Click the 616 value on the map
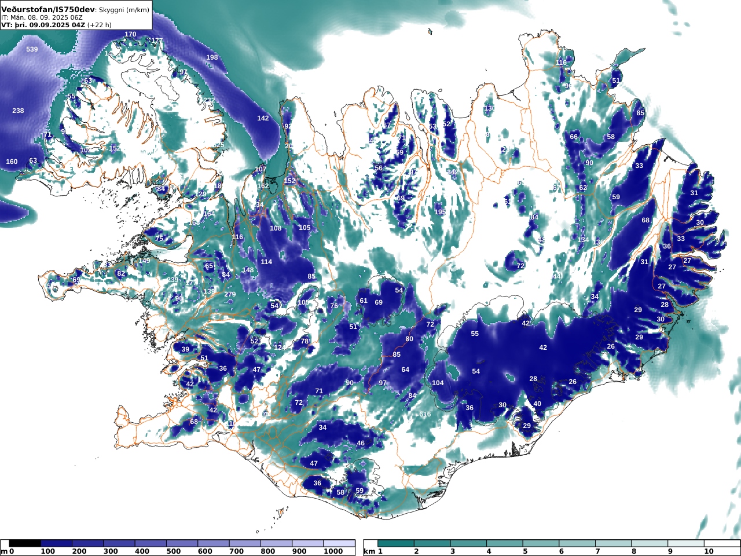 [425, 414]
